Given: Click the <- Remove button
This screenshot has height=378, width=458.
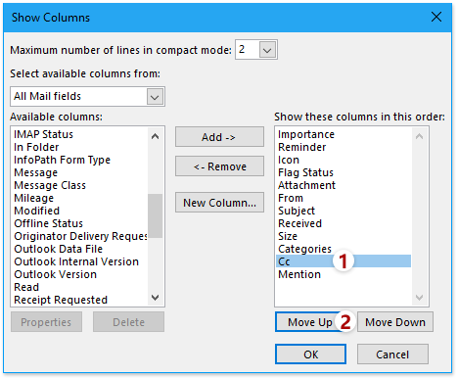Looking at the screenshot, I should (x=219, y=166).
